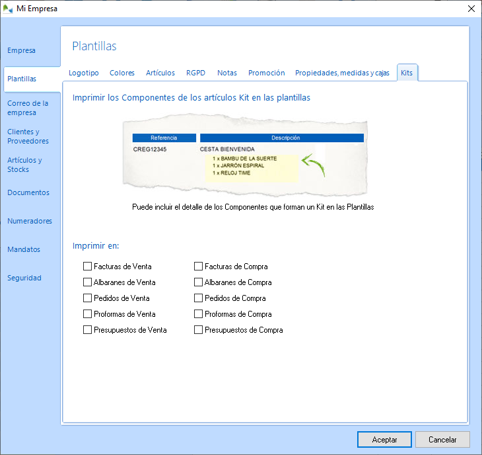Tick the Albaranes de Venta checkbox
The image size is (482, 455).
coord(88,282)
